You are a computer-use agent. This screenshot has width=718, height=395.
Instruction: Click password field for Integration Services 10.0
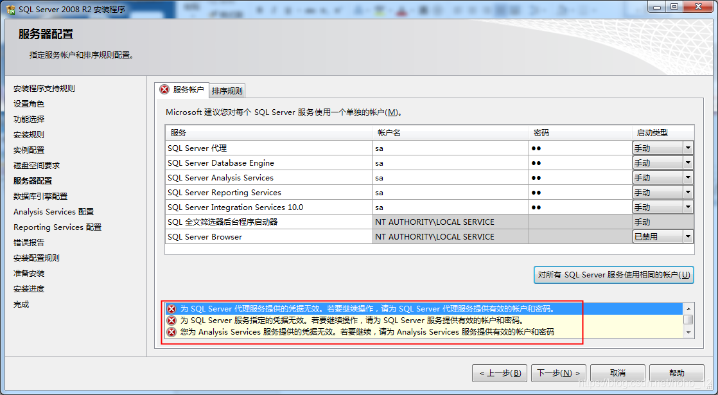pos(581,207)
